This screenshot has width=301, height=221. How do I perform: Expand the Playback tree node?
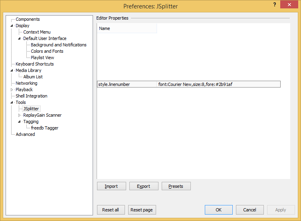pos(12,90)
